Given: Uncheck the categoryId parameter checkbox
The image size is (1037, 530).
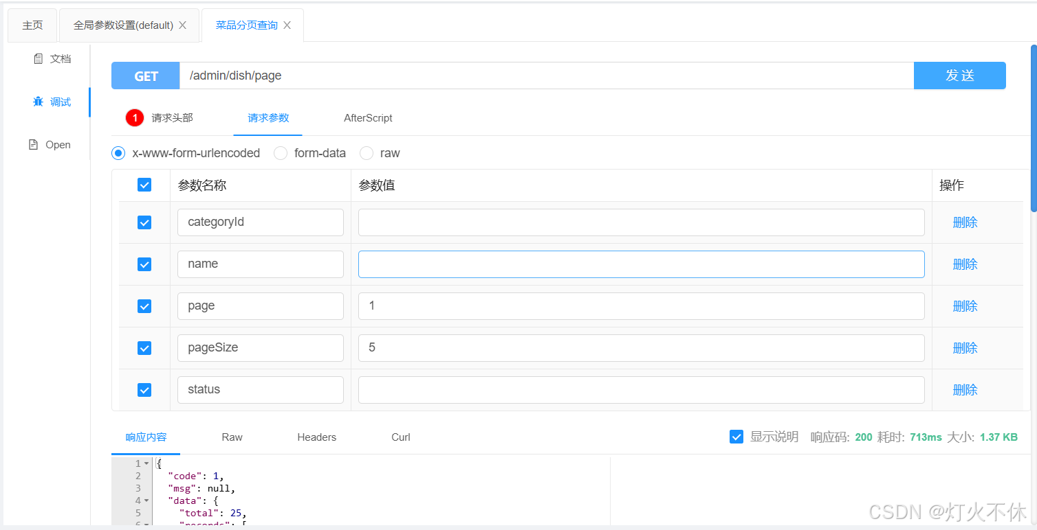Looking at the screenshot, I should (x=144, y=222).
